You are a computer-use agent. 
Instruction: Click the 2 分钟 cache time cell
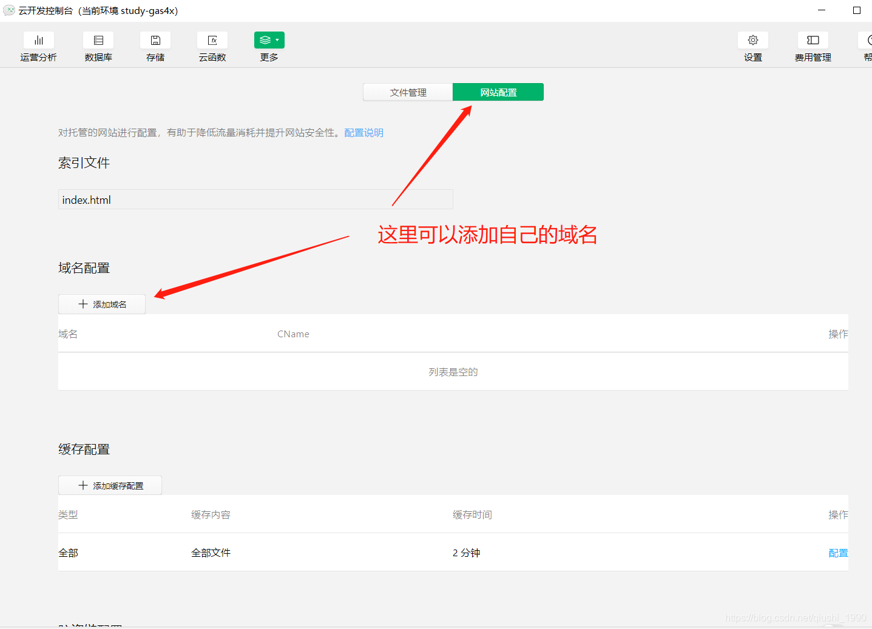pos(466,553)
